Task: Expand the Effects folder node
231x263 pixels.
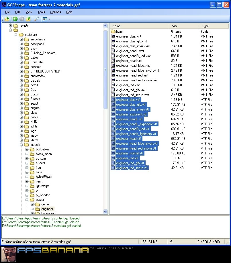Action: pyautogui.click(x=21, y=99)
